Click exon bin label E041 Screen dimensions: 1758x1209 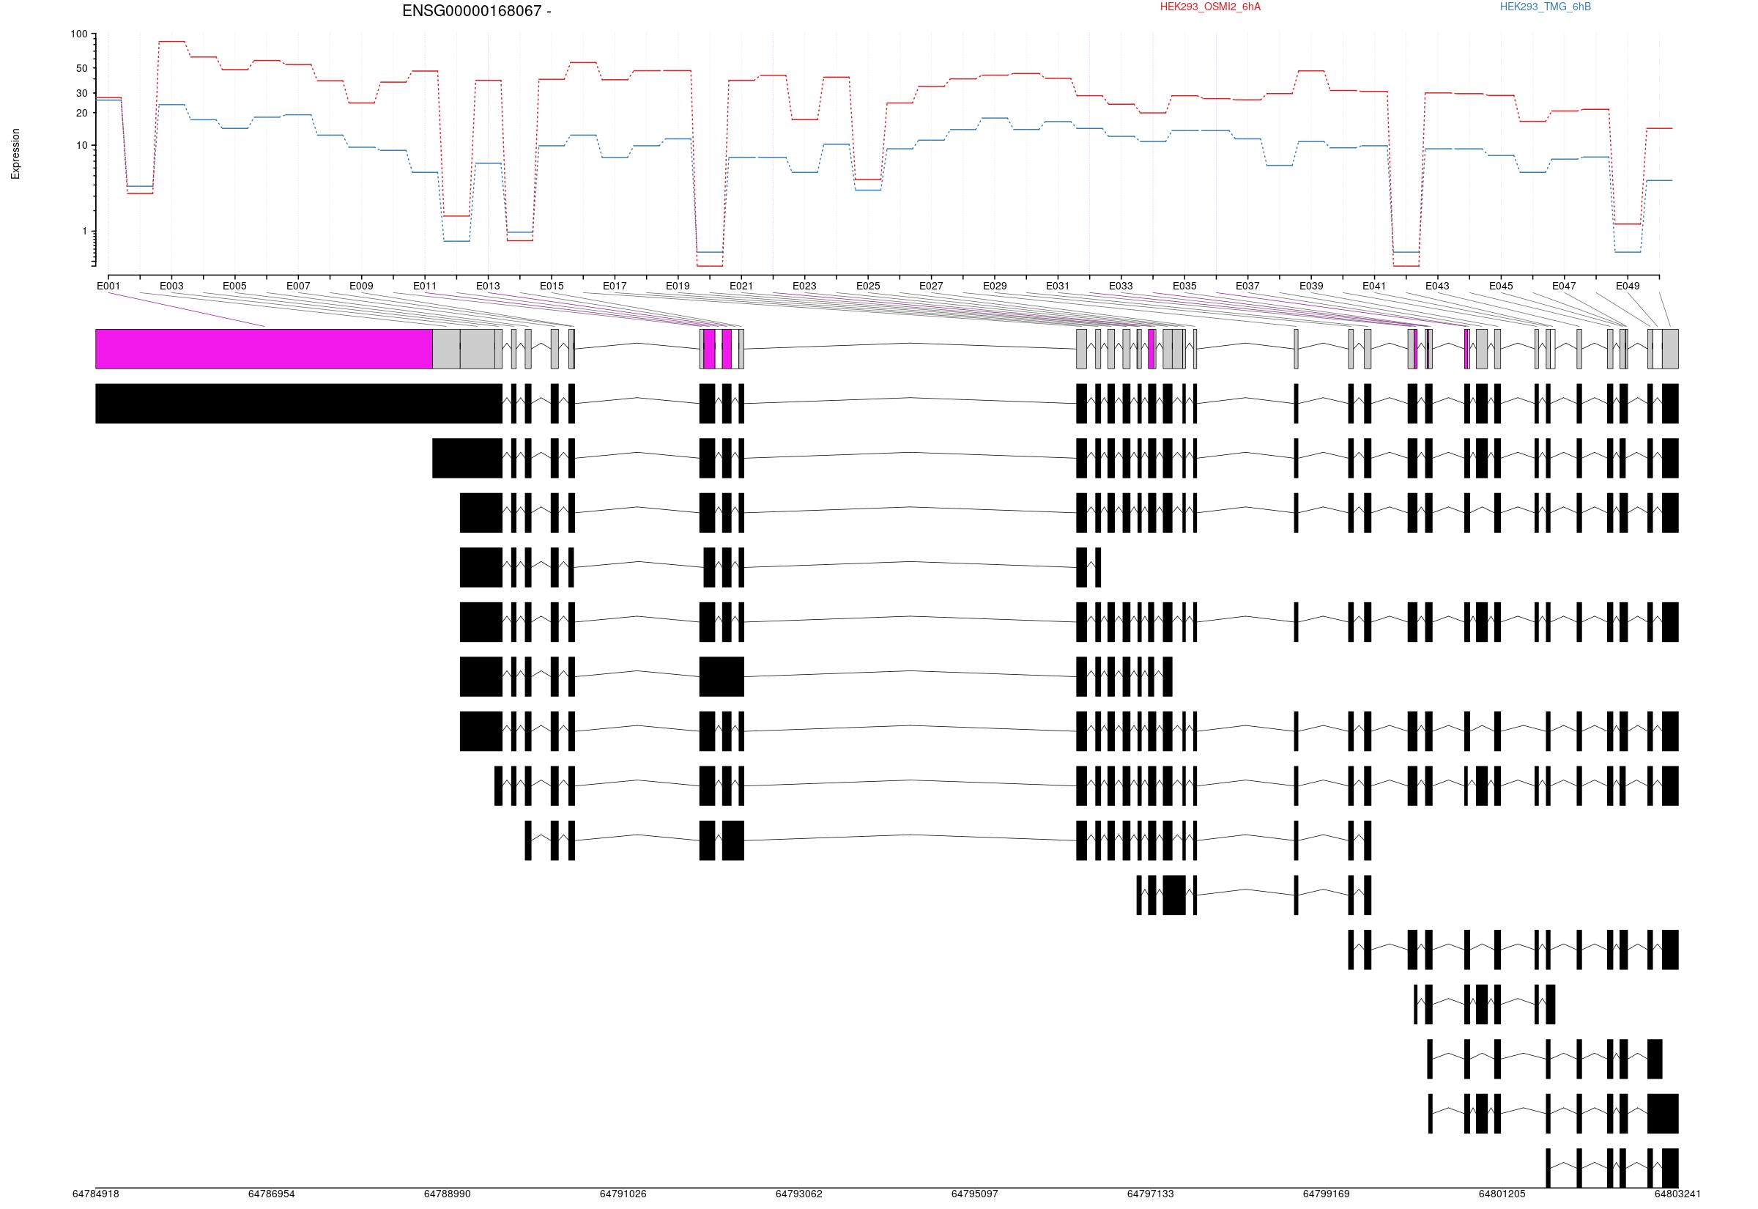(x=1374, y=286)
